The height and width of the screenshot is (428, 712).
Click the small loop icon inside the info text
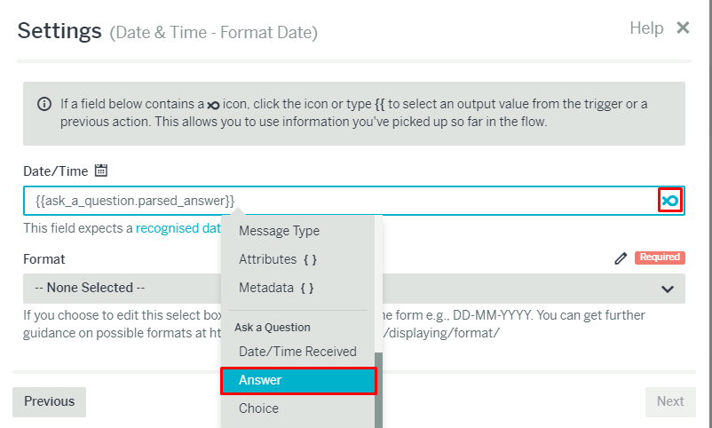[213, 105]
